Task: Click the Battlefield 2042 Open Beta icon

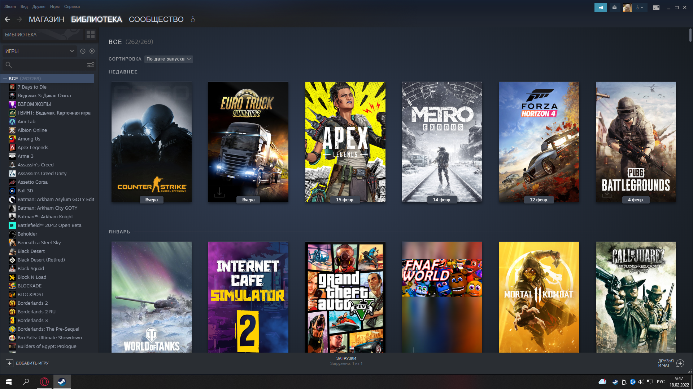Action: (x=12, y=225)
